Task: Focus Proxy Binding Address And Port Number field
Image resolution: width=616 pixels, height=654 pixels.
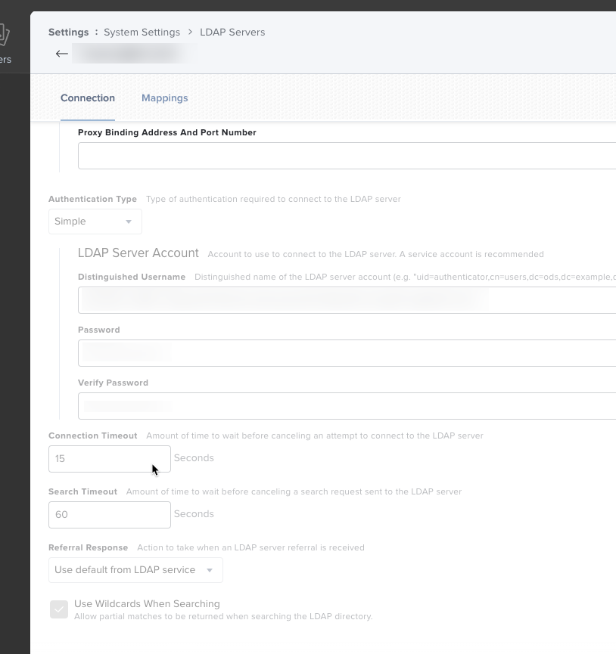Action: (347, 156)
